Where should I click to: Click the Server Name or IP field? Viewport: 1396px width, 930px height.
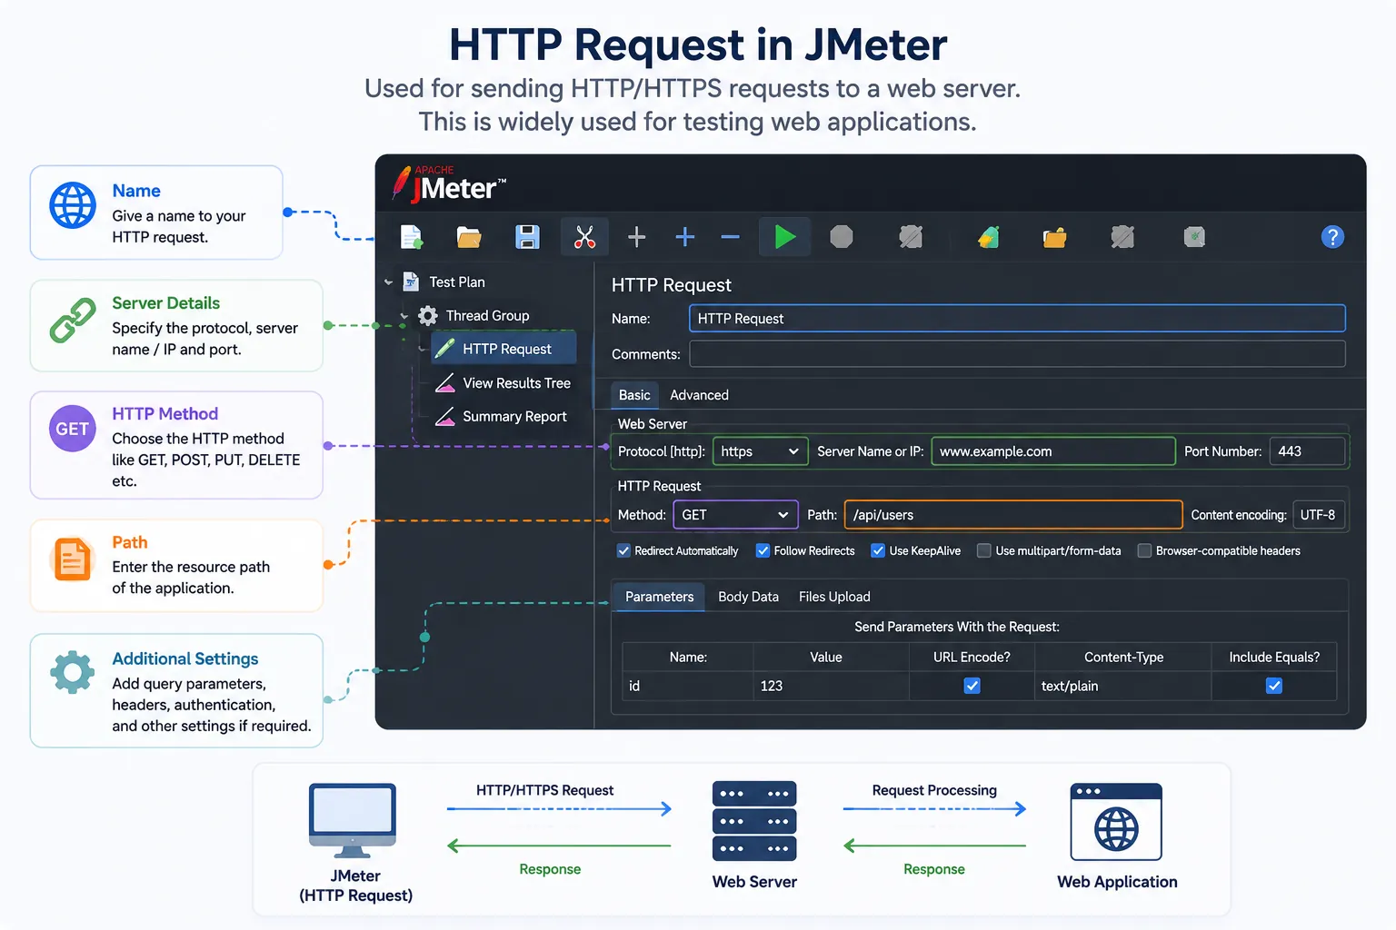click(1053, 451)
